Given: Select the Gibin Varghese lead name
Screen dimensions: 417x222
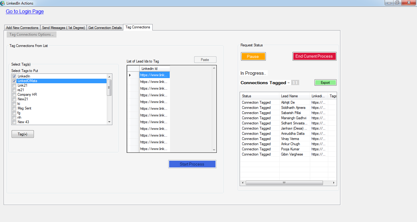Looking at the screenshot, I should coord(292,154).
